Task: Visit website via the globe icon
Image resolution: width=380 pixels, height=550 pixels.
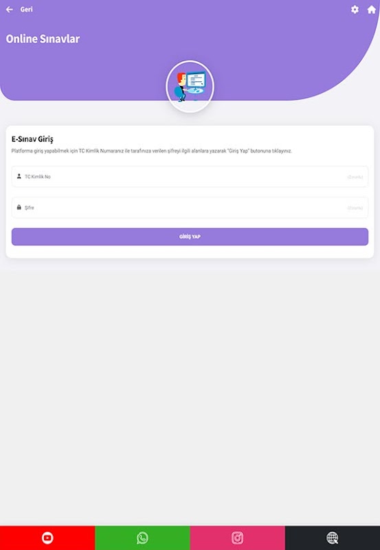Action: click(333, 538)
